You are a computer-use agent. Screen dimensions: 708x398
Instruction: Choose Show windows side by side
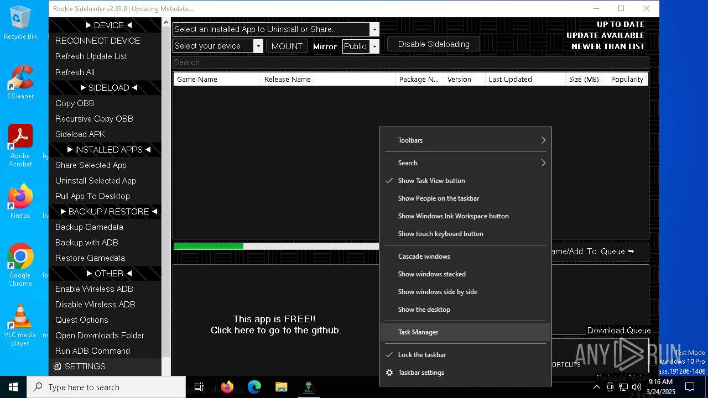pos(465,292)
